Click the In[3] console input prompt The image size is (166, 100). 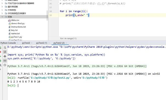(12, 86)
